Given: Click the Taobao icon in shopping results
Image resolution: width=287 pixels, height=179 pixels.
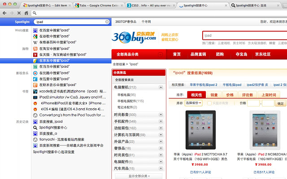Looking at the screenshot, I should [35, 49].
